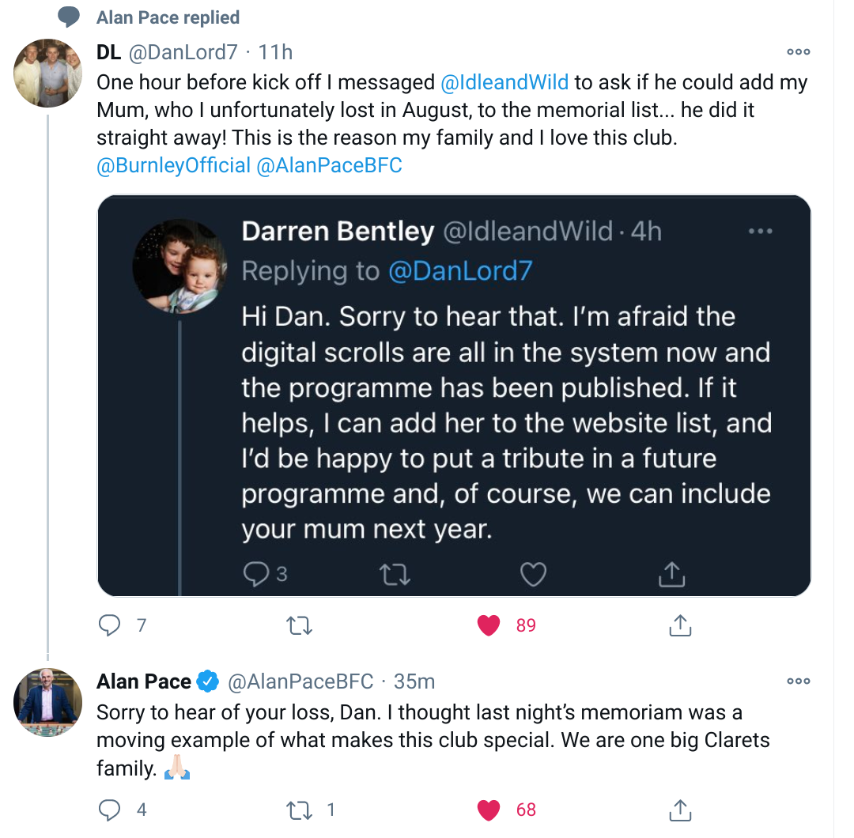
Task: Open more options for DL's tweet
Action: [x=798, y=52]
